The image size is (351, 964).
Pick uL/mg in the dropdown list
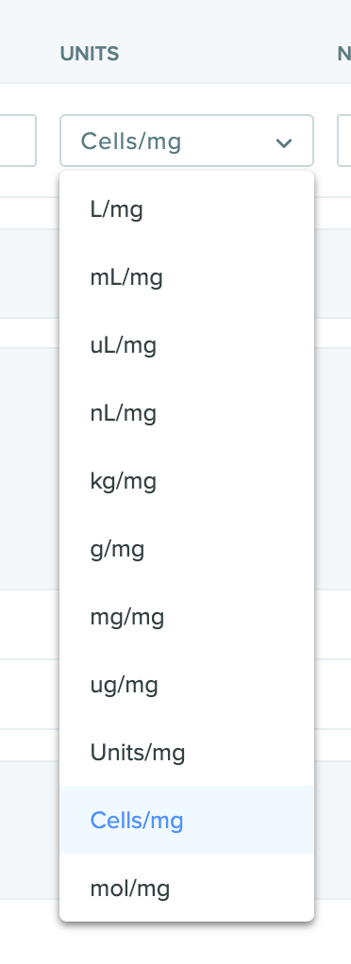click(x=187, y=345)
